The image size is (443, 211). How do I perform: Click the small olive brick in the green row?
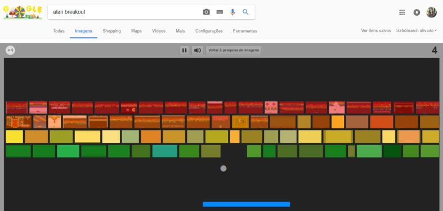click(351, 151)
